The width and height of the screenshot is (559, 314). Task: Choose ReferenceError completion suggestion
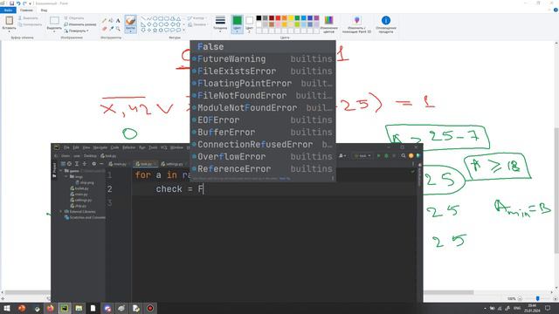[263, 168]
